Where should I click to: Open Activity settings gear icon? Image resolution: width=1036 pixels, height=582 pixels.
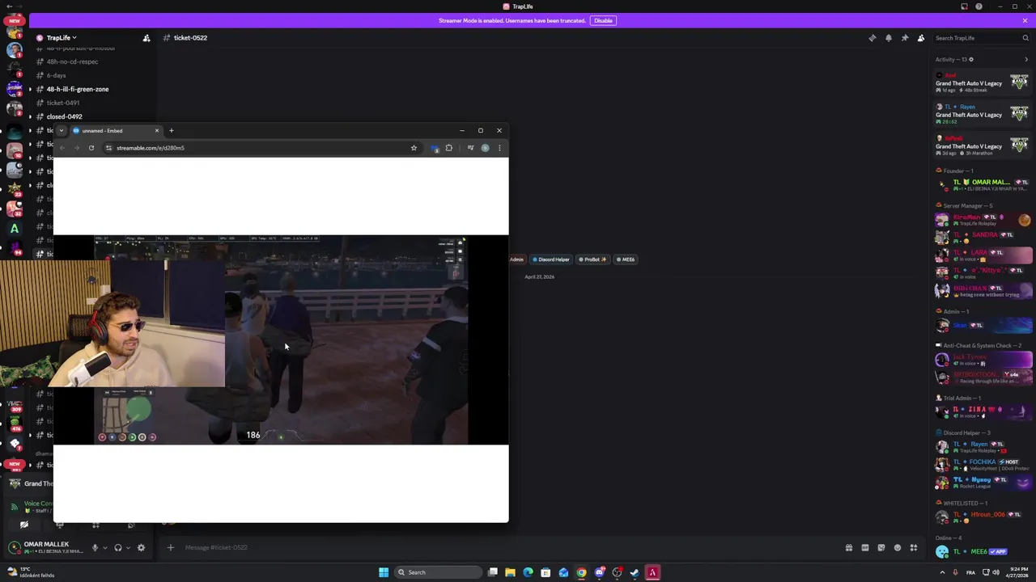tap(971, 59)
